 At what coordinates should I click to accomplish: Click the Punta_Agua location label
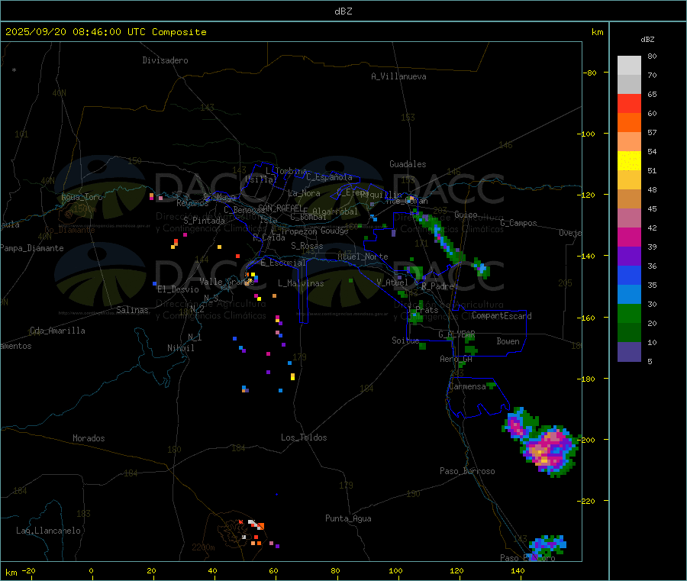coord(348,519)
